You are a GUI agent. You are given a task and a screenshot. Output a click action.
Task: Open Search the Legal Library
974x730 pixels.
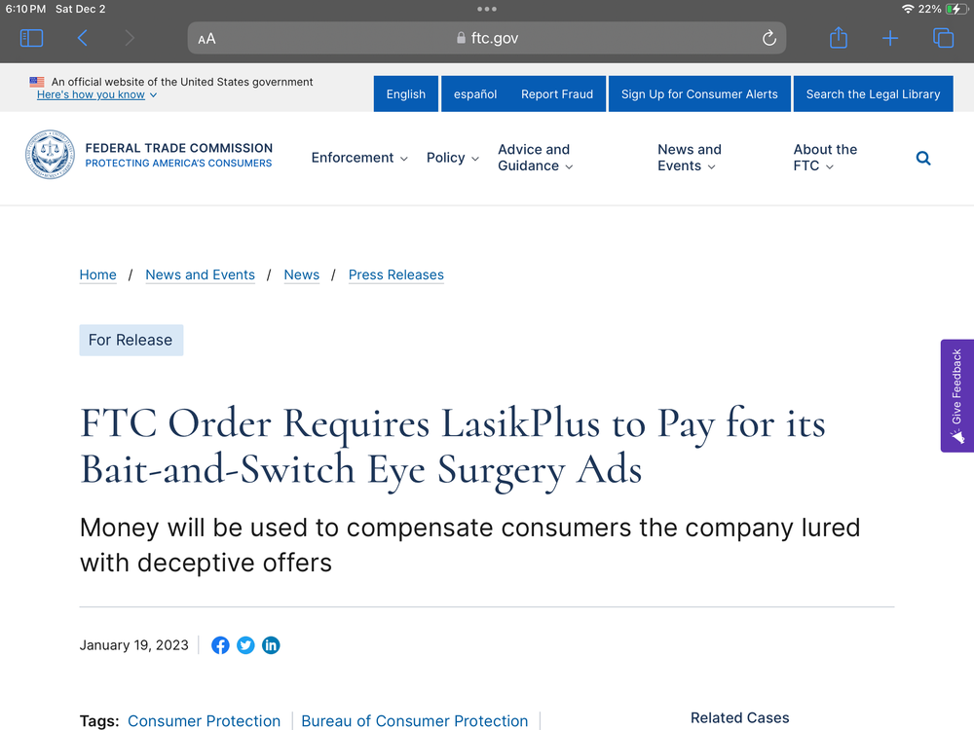873,94
